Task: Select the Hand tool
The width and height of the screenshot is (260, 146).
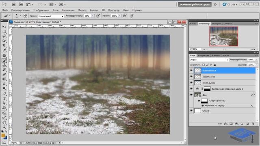Action: tap(4, 122)
